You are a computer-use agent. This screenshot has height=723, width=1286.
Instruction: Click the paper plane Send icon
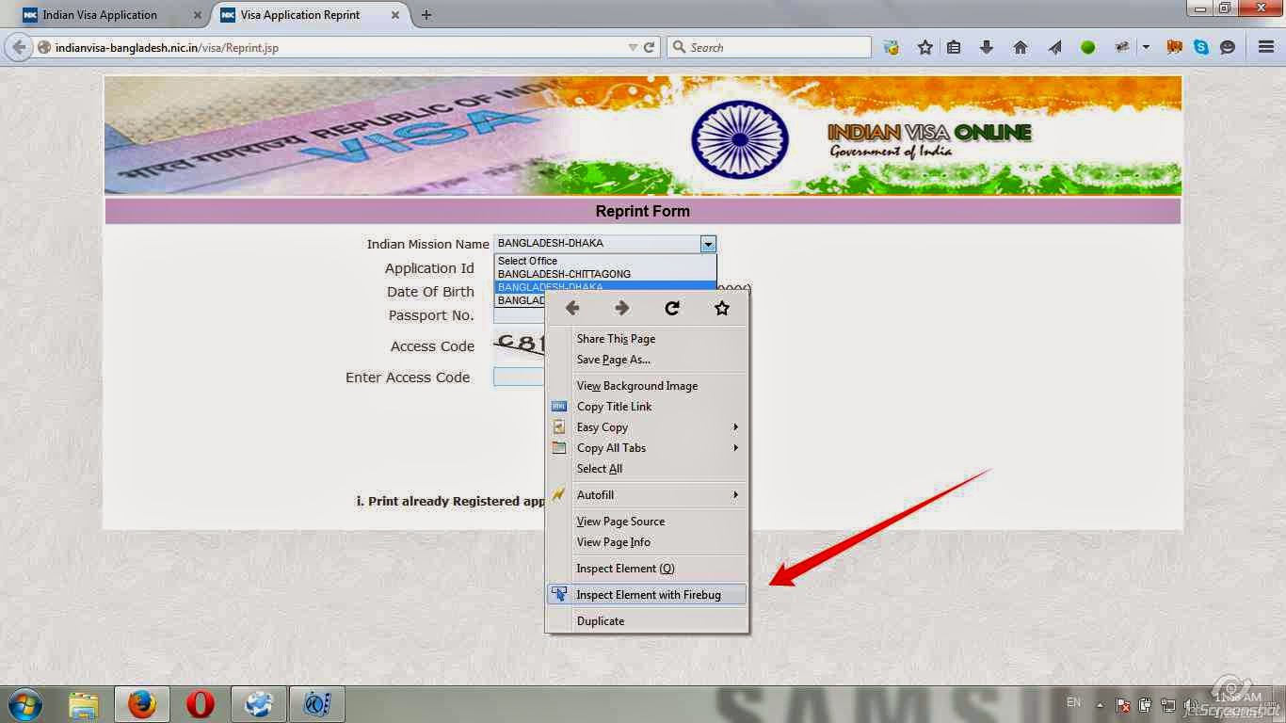point(1054,47)
